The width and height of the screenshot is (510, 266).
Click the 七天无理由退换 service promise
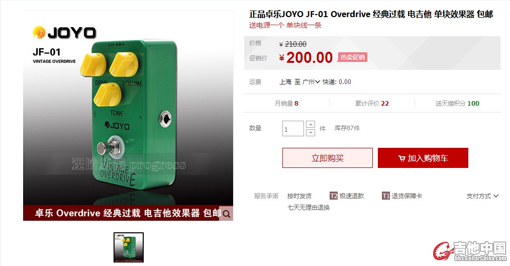[309, 207]
